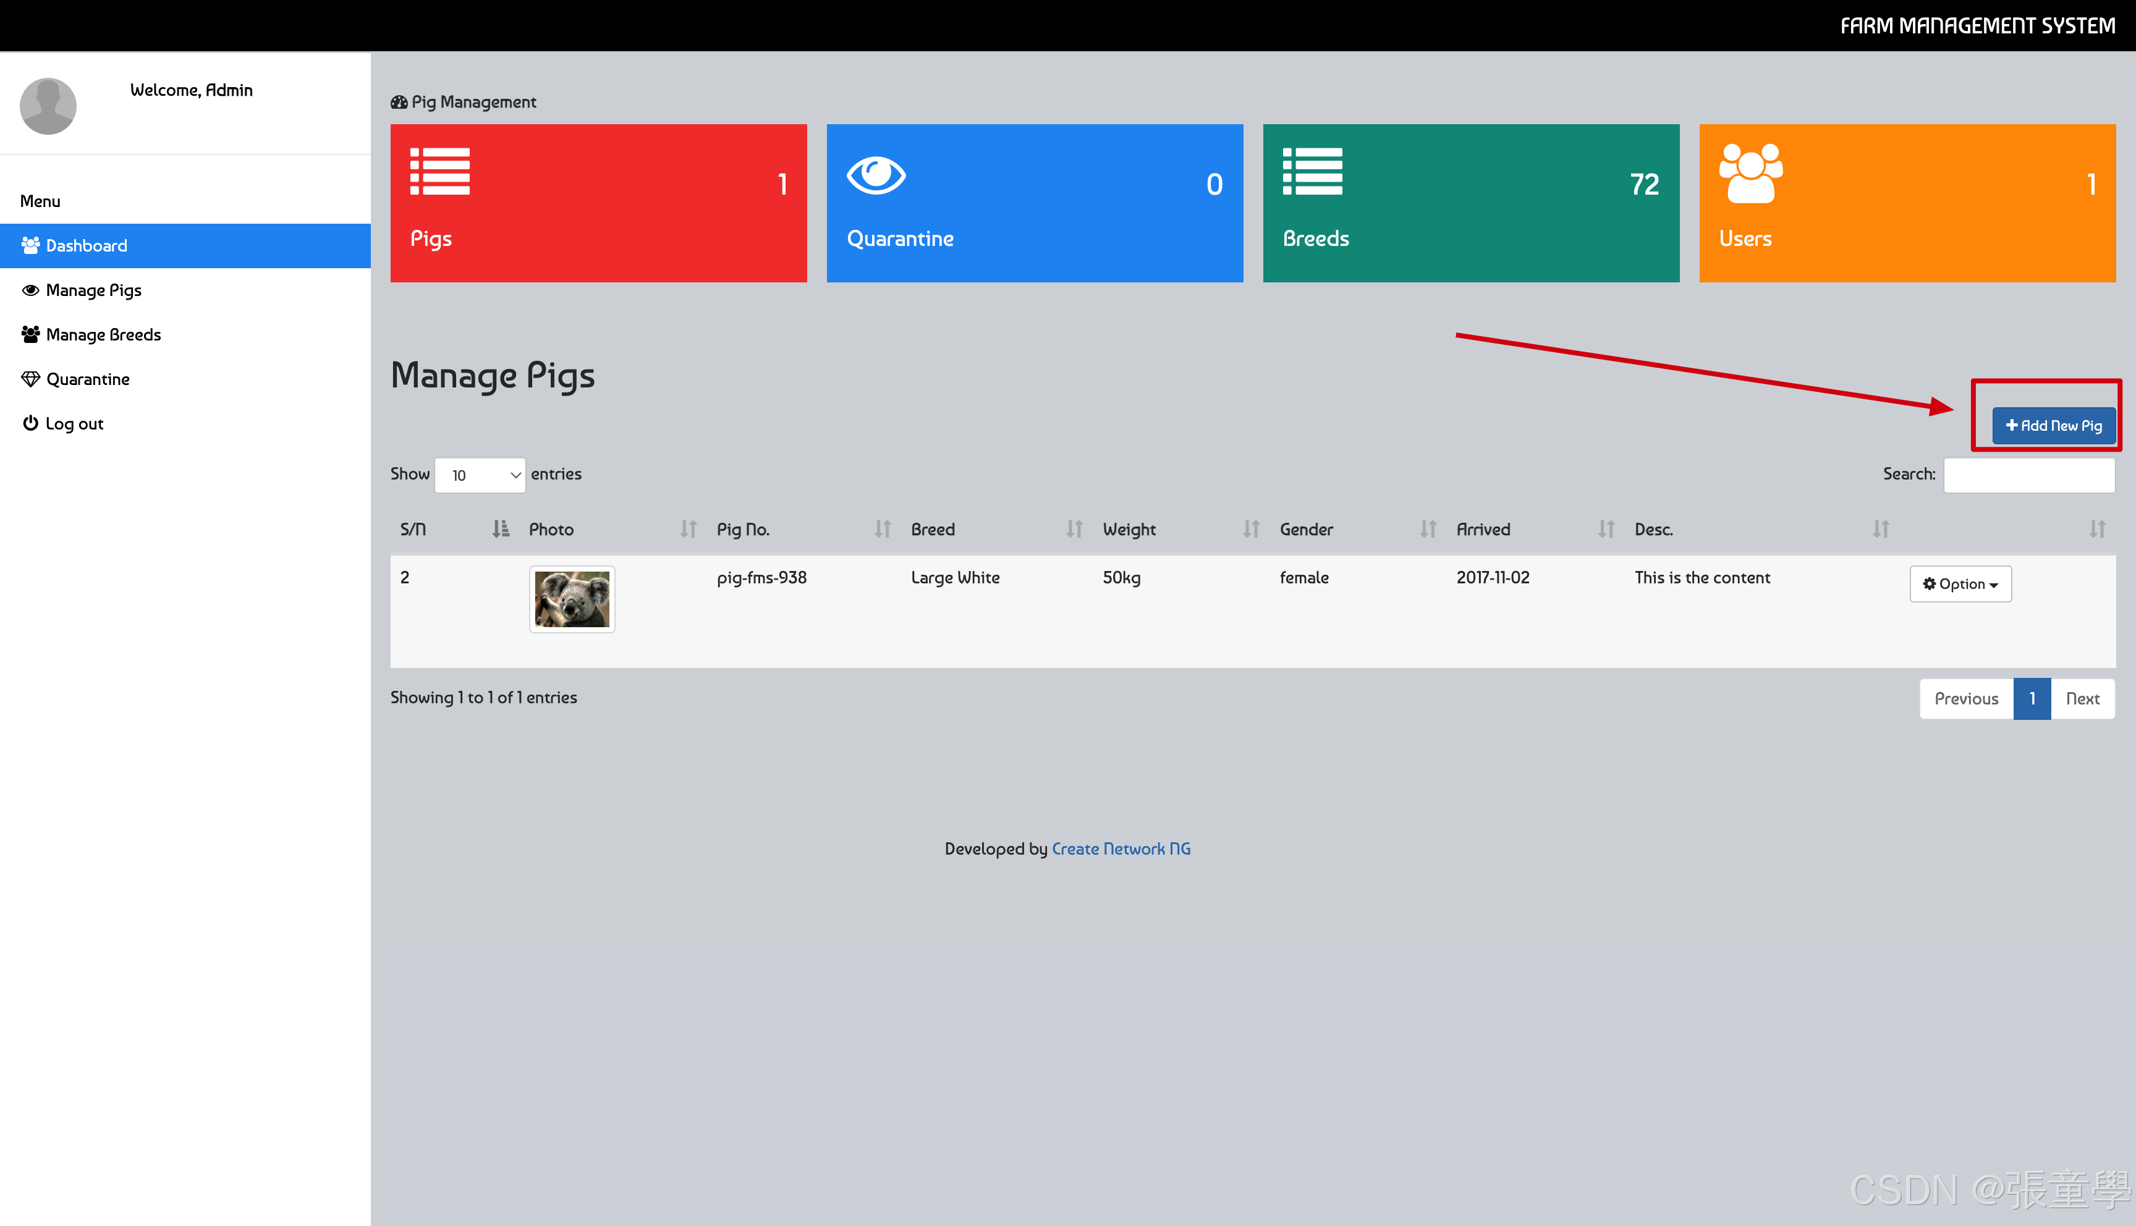Click the admin avatar picture
Viewport: 2136px width, 1226px height.
pos(48,106)
